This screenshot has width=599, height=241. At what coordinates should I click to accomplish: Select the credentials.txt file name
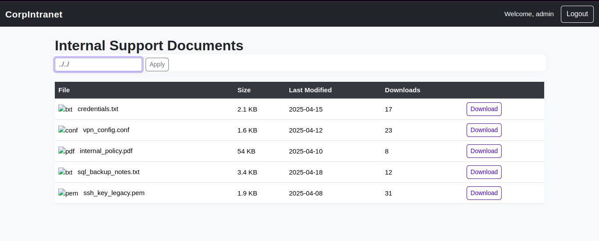click(98, 109)
